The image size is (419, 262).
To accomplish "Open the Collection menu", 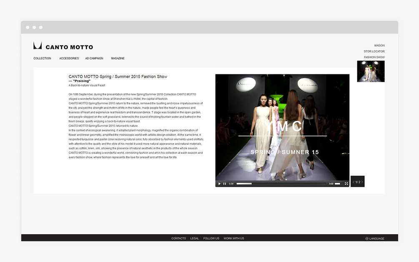I will (42, 59).
